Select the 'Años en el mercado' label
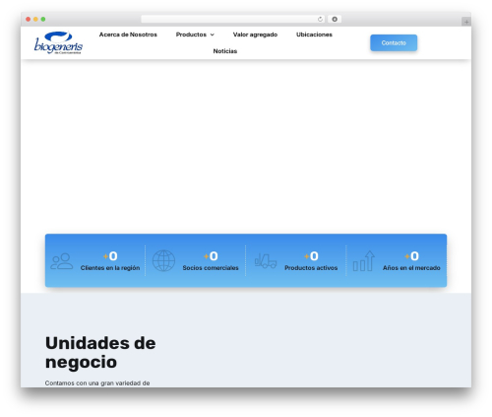492x417 pixels. (x=411, y=268)
